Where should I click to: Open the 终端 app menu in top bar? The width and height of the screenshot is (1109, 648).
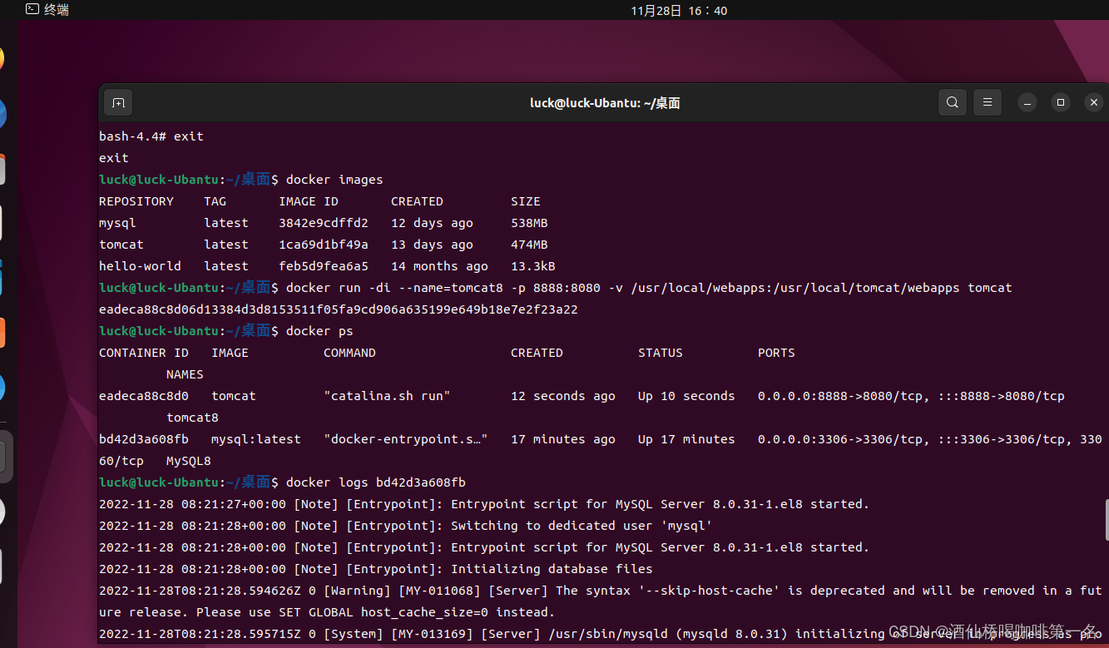click(x=47, y=10)
